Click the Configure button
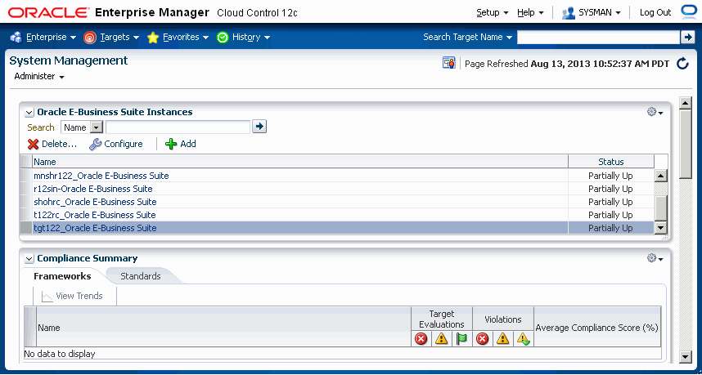Viewport: 702px width, 375px height. tap(116, 144)
